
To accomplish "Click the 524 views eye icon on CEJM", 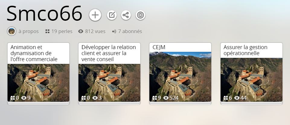I will tap(166, 98).
